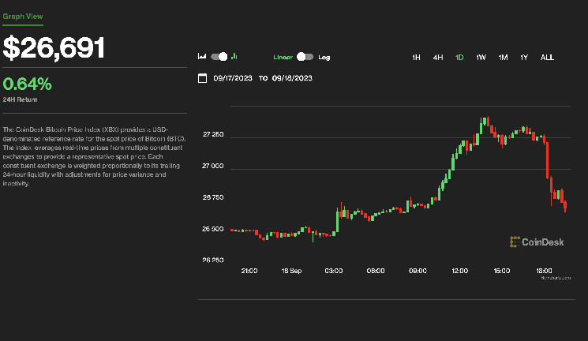Image resolution: width=588 pixels, height=341 pixels.
Task: Click the green candlestick chart icon
Action: pyautogui.click(x=235, y=57)
